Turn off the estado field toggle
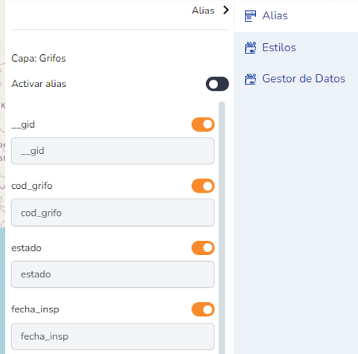 point(203,248)
